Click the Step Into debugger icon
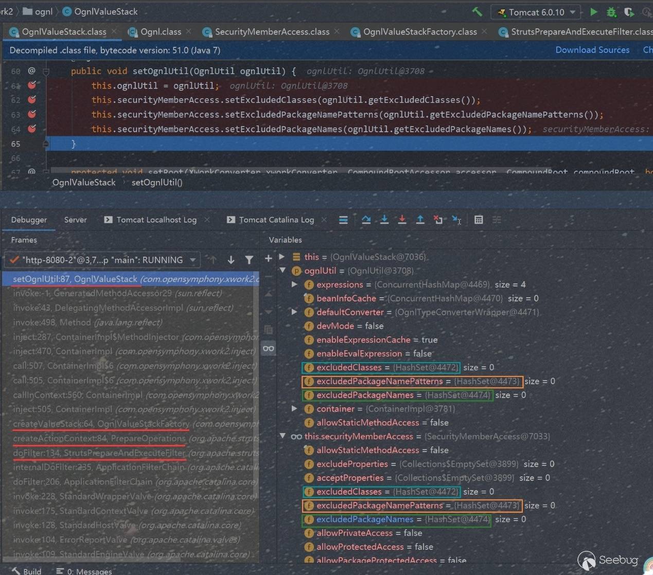This screenshot has height=575, width=653. pos(384,220)
